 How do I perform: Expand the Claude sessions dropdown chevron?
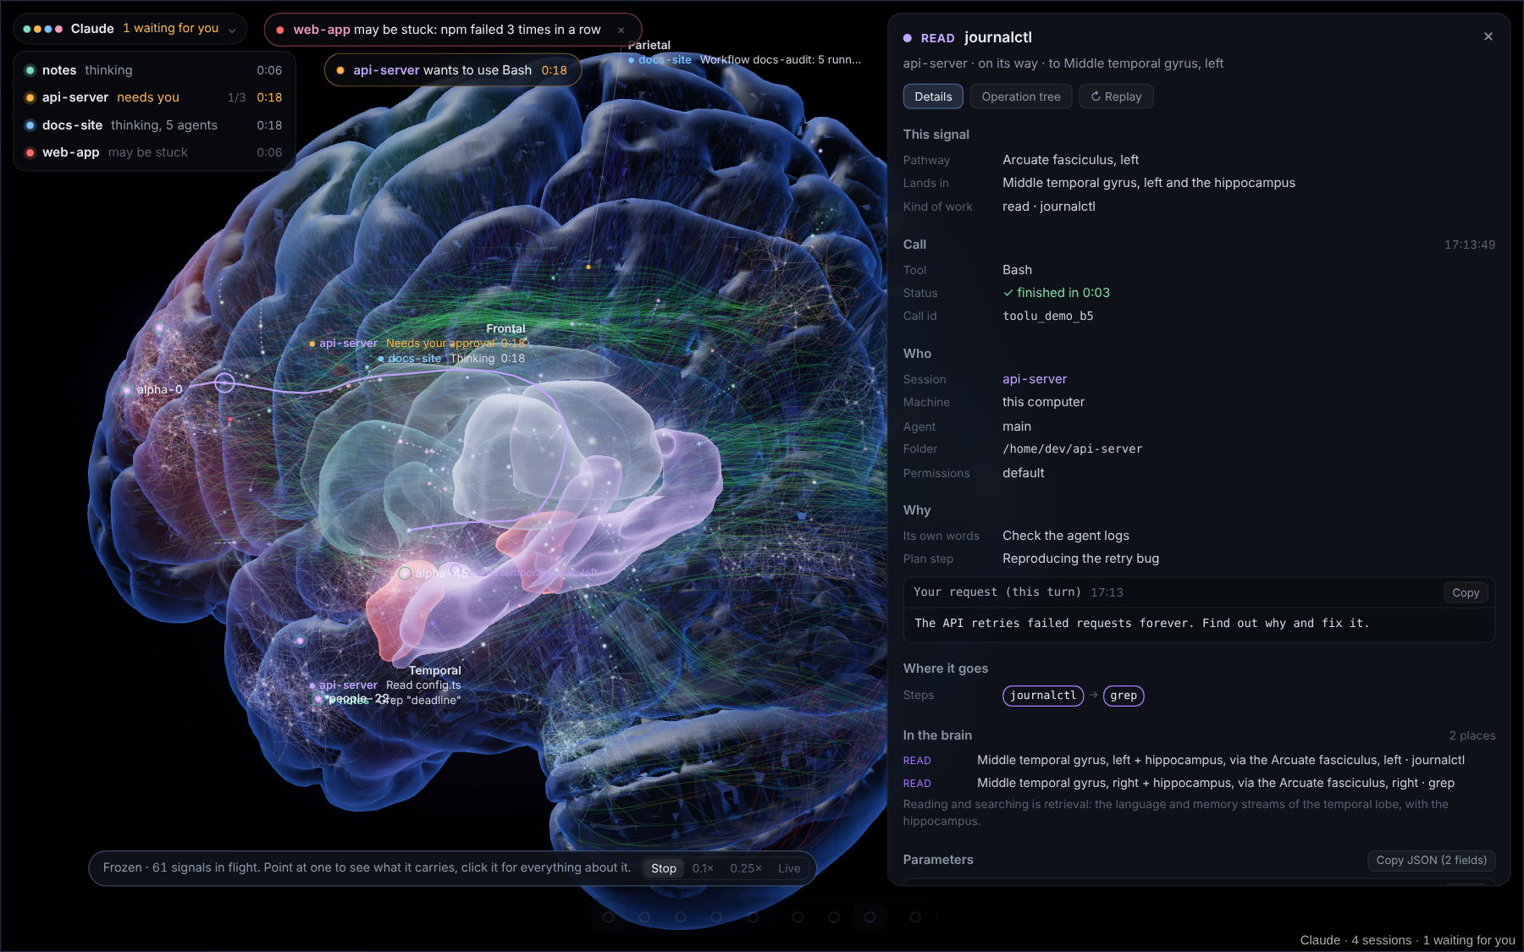[232, 30]
